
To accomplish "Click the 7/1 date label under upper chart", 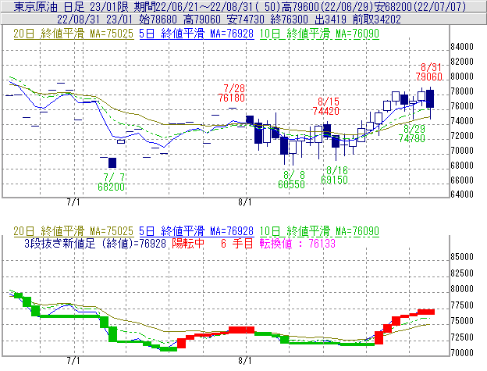I will coord(73,202).
